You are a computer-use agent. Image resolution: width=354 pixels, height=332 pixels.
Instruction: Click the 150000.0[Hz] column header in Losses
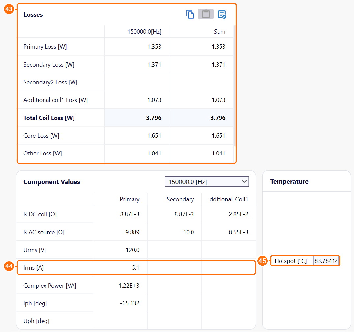click(x=144, y=32)
